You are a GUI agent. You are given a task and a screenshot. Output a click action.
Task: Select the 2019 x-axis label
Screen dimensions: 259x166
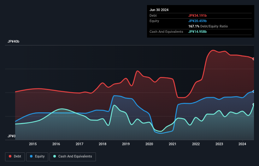click(126, 144)
